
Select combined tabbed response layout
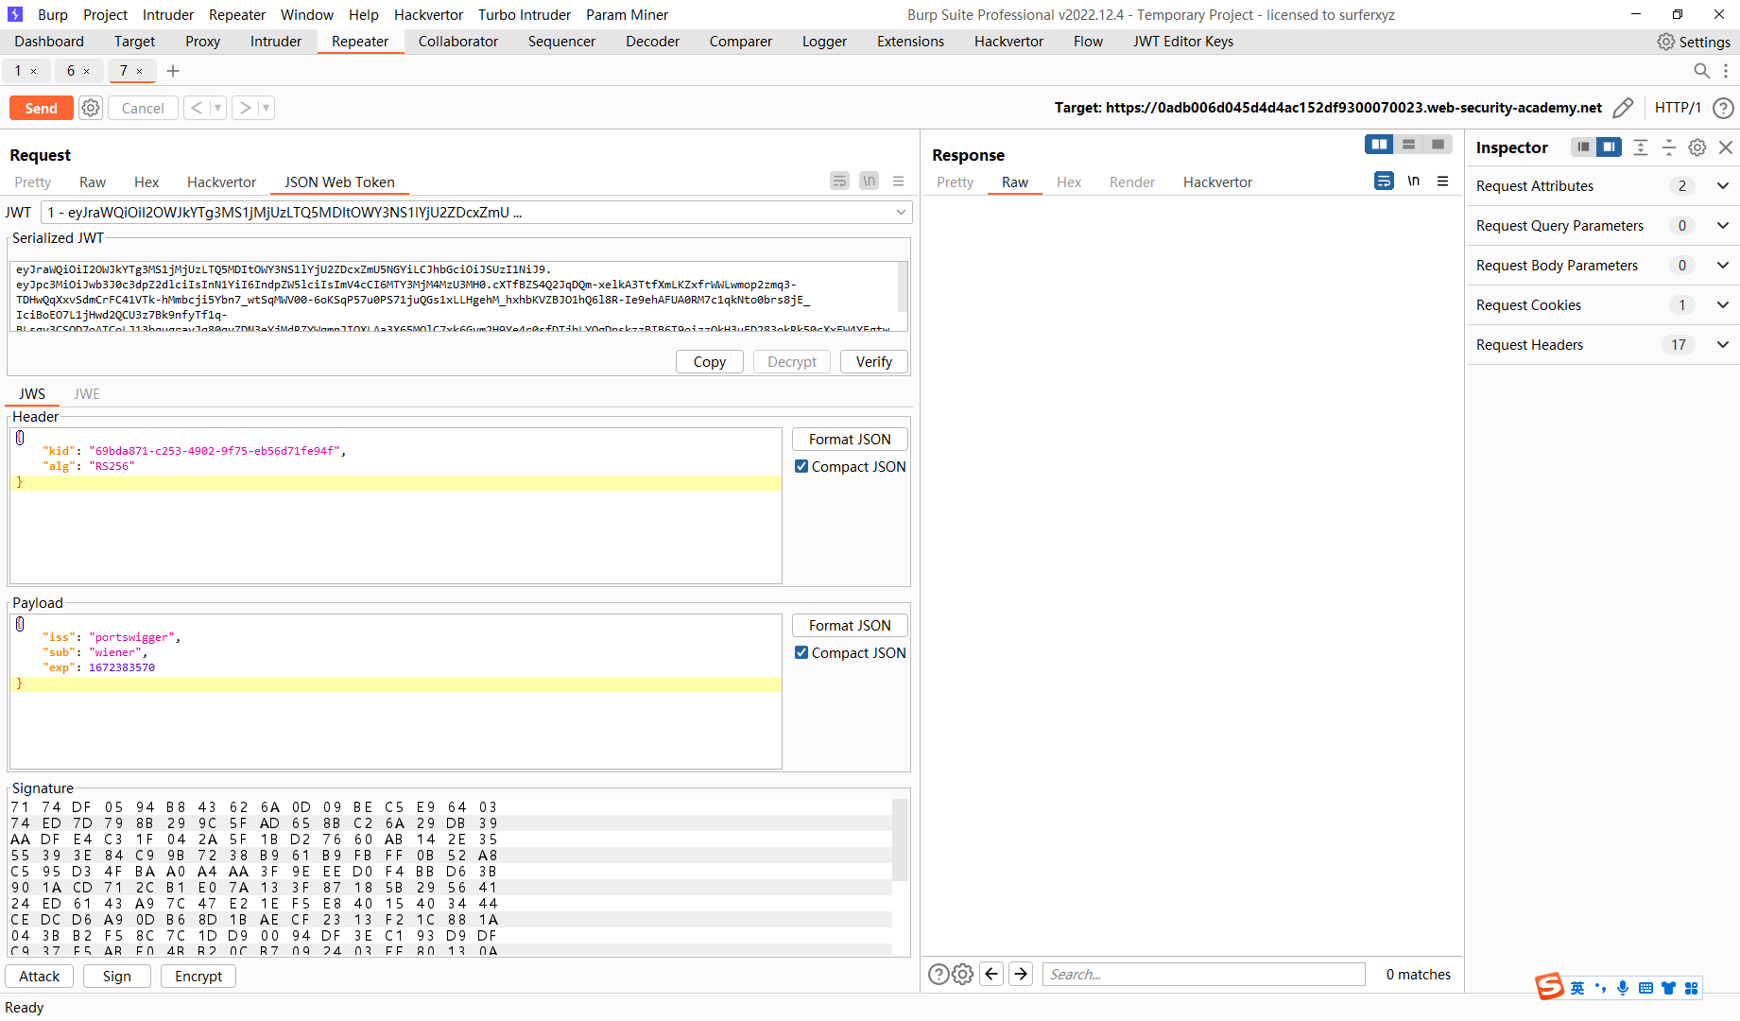[1438, 144]
